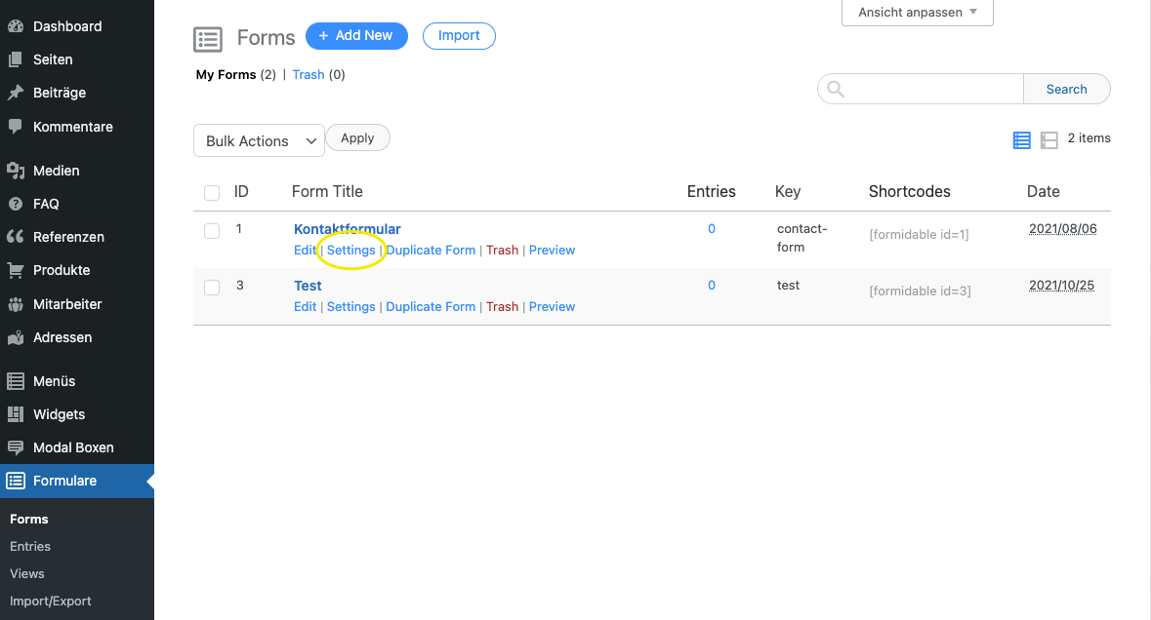
Task: Expand the Ansicht anpassen panel
Action: pyautogui.click(x=917, y=12)
